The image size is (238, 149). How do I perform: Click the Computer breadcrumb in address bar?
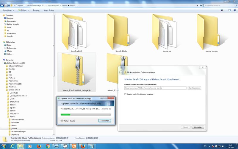20,5
